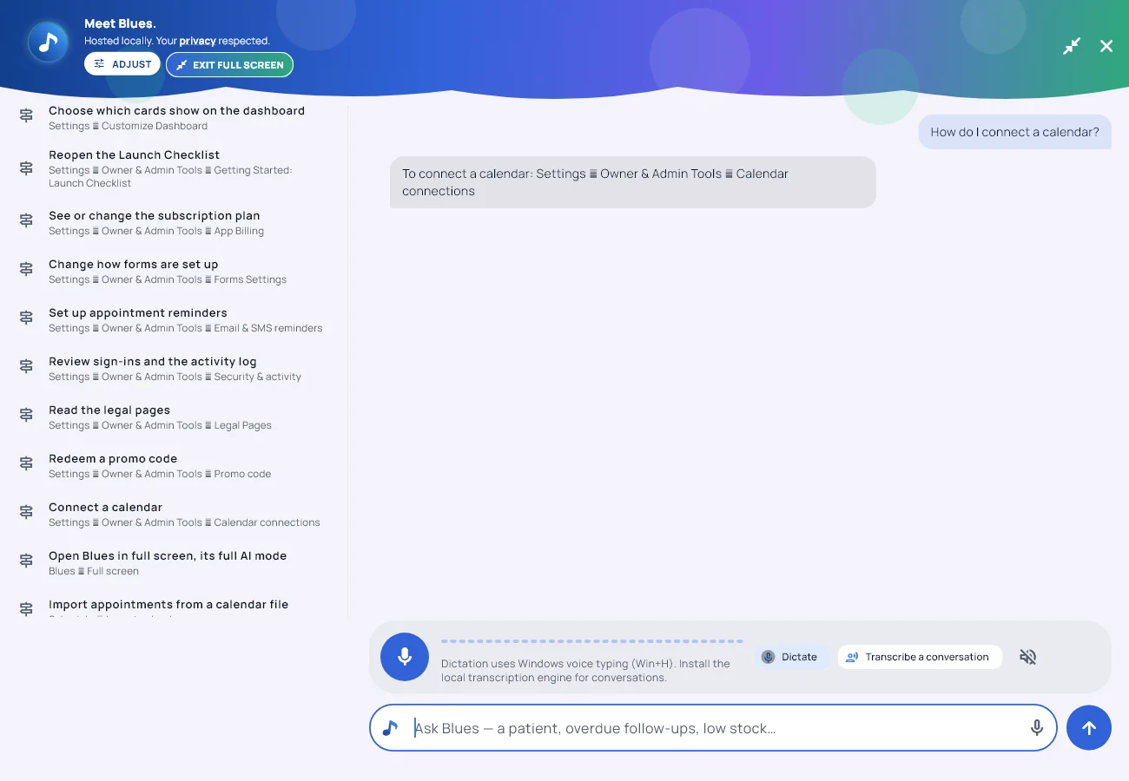Click signpost icon beside Connect a calendar
This screenshot has width=1129, height=781.
pos(26,513)
